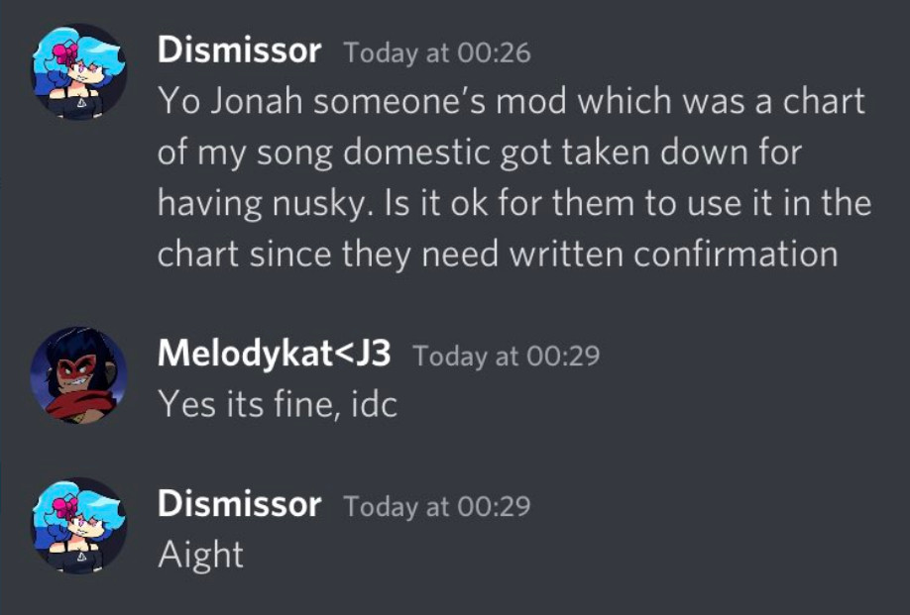Click the Today at 00:26 timestamp

click(436, 52)
